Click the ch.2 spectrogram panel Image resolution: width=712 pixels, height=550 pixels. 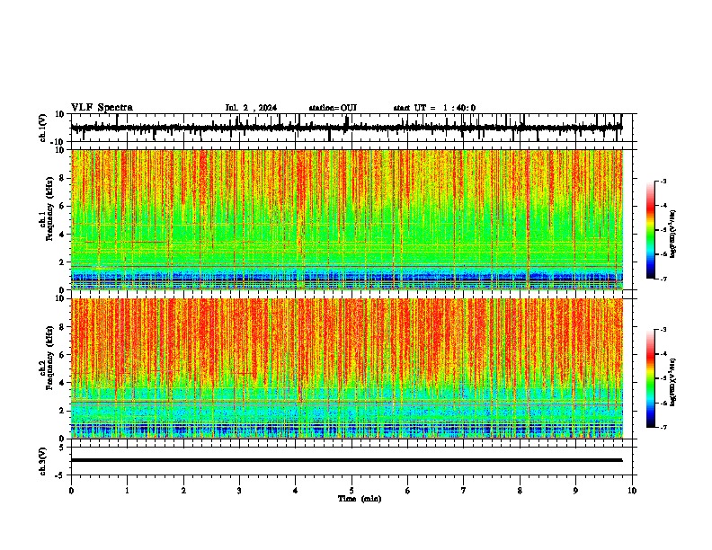click(347, 368)
